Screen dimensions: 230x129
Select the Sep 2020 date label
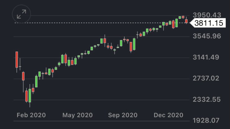123,115
